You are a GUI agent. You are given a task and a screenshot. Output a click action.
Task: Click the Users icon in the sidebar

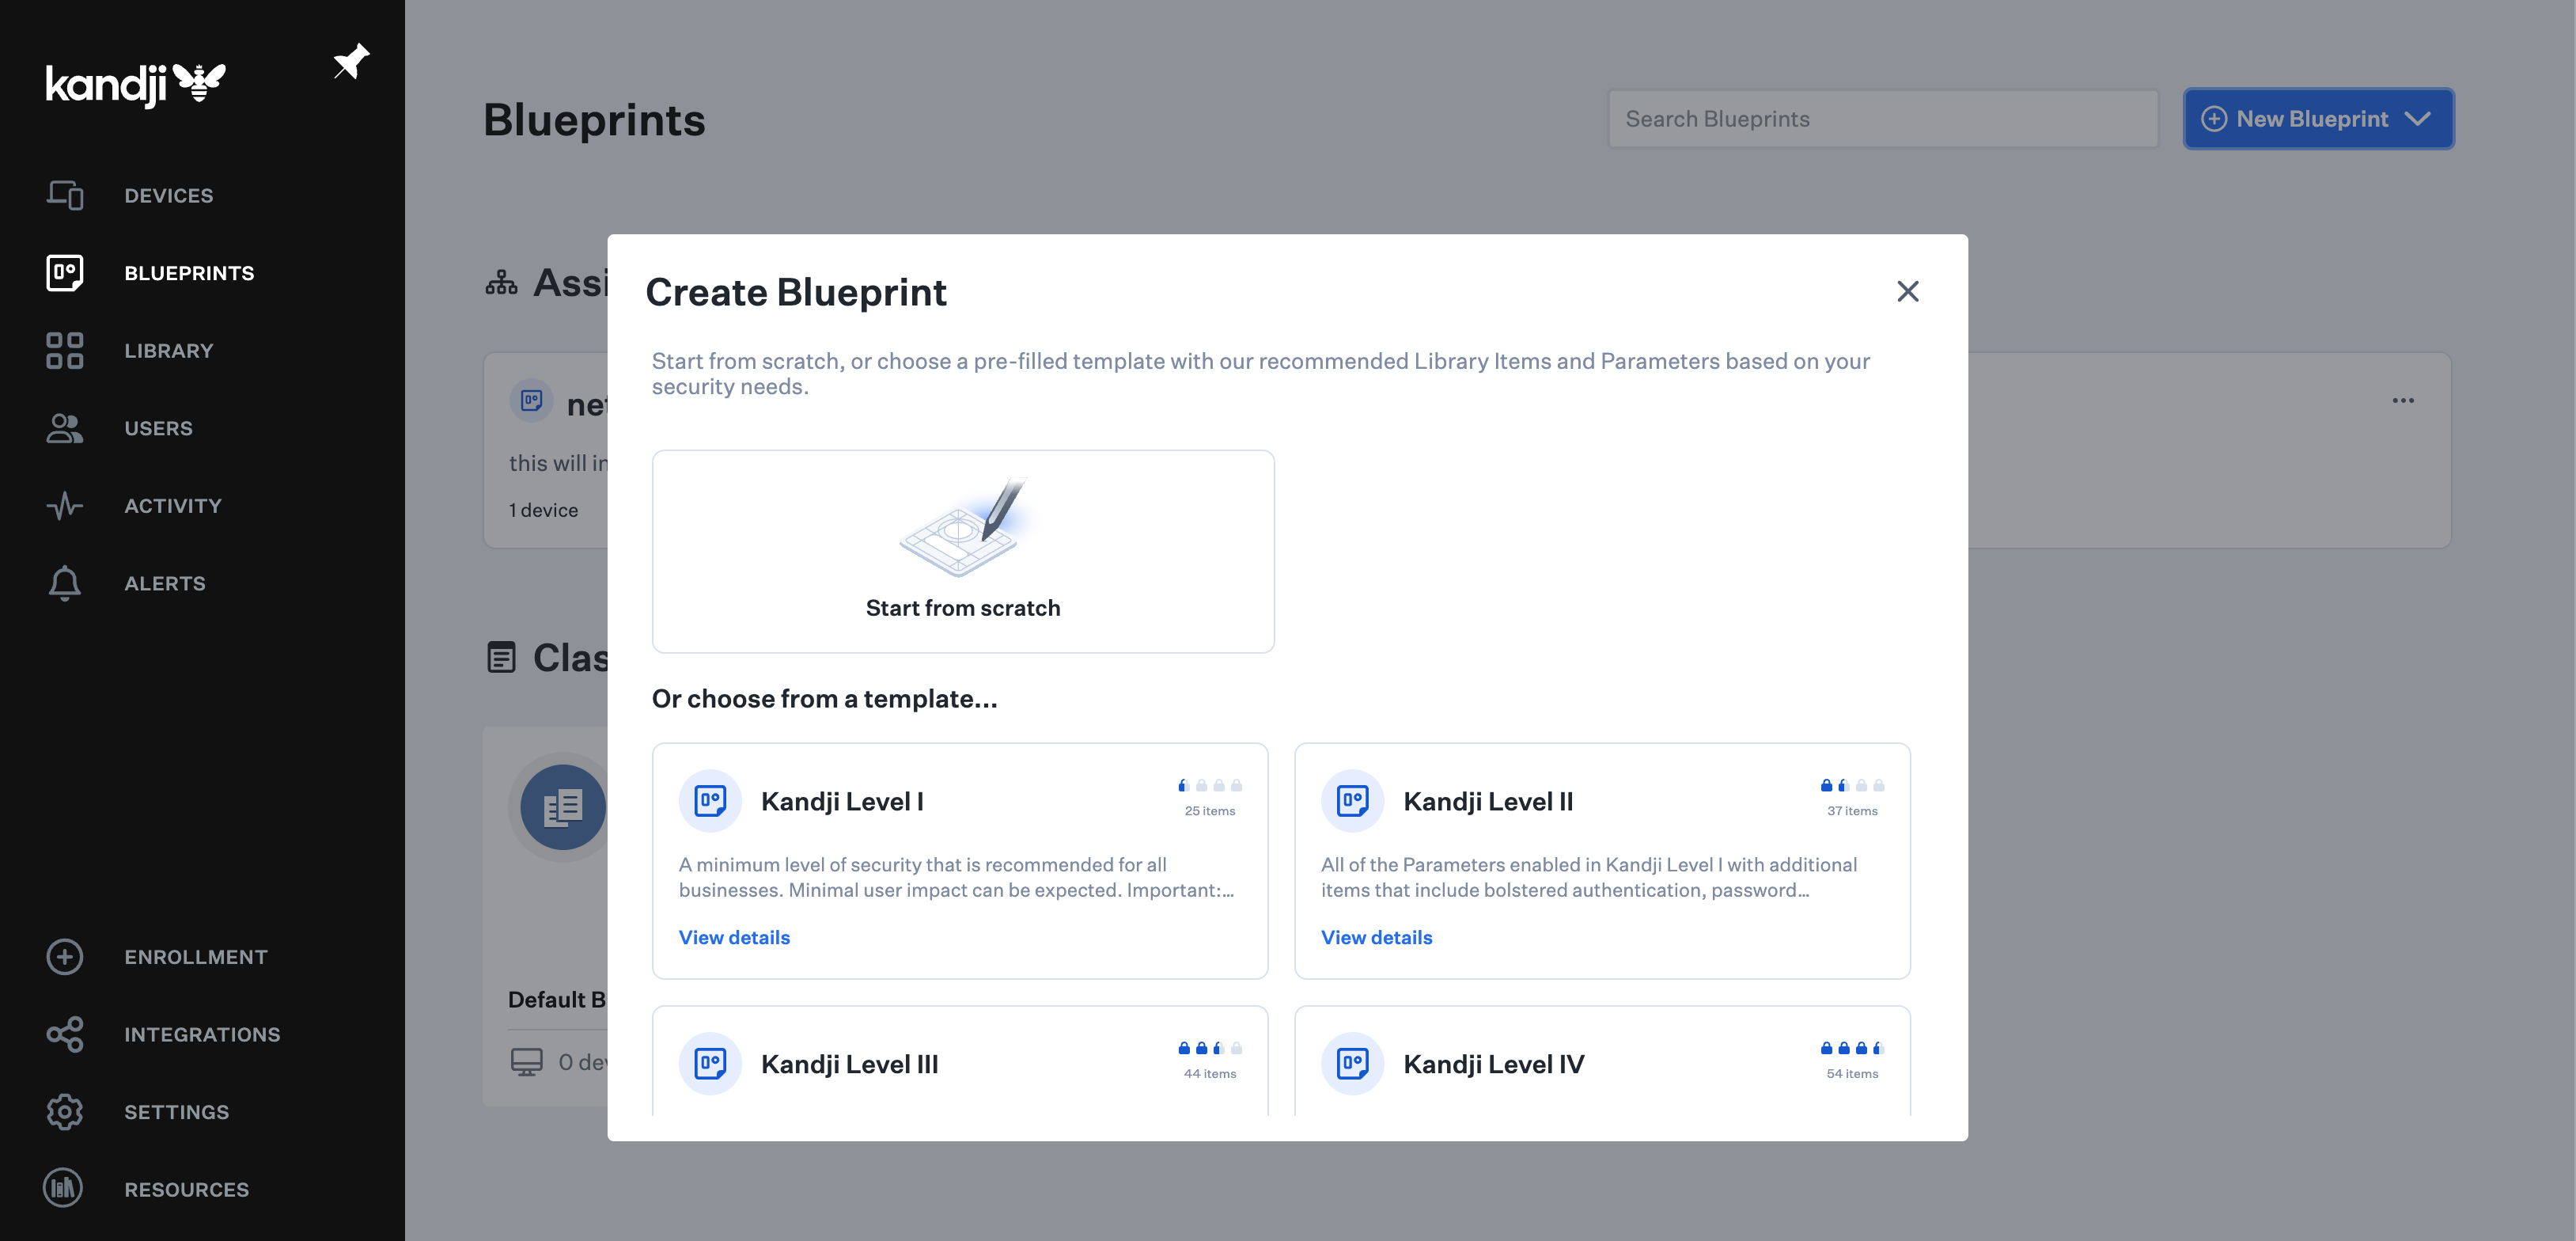(64, 428)
